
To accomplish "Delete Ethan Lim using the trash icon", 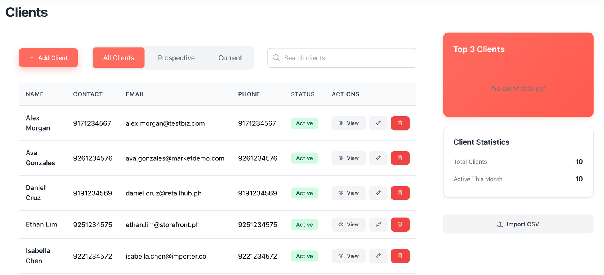I will click(400, 224).
